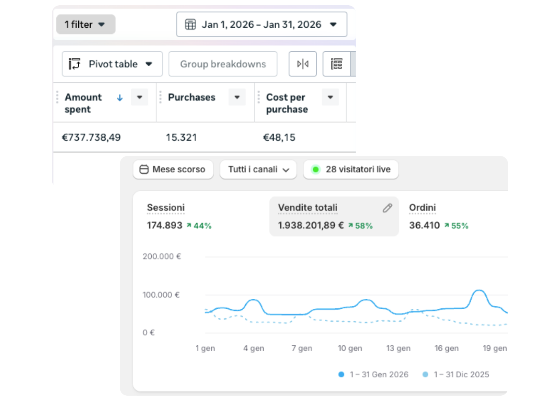Expand the Pivot table dropdown
The height and width of the screenshot is (401, 560).
coord(112,64)
